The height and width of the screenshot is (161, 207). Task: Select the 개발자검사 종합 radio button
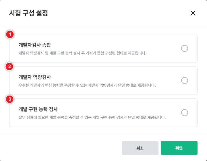(185, 48)
